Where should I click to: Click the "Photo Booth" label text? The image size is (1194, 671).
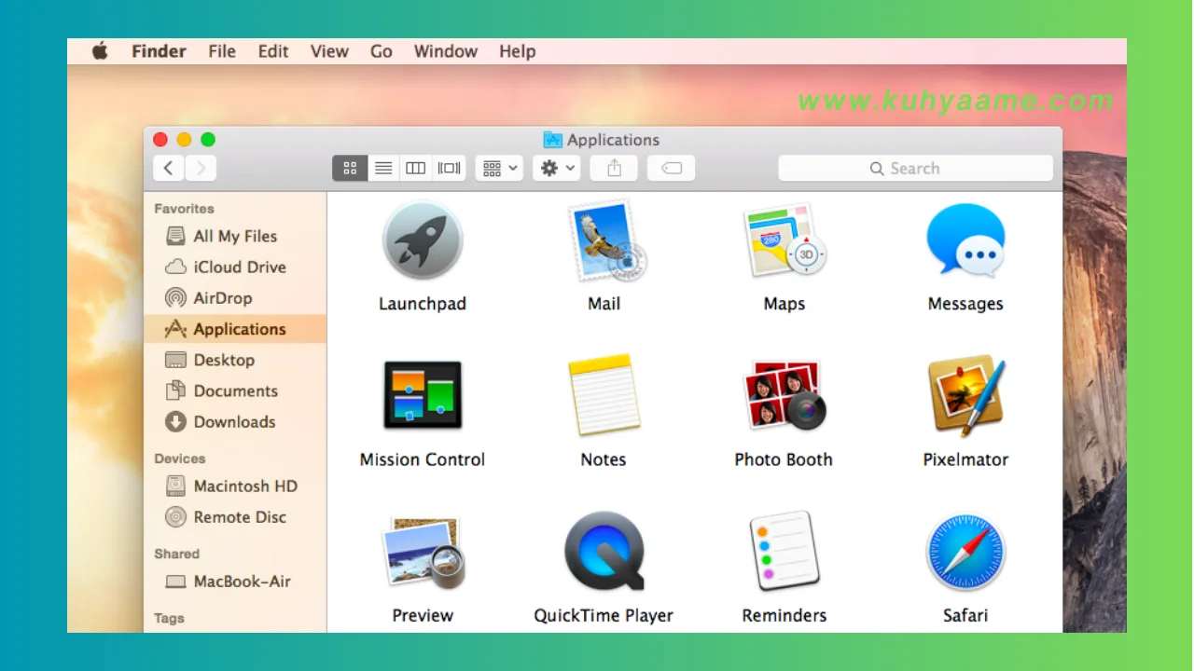tap(784, 459)
